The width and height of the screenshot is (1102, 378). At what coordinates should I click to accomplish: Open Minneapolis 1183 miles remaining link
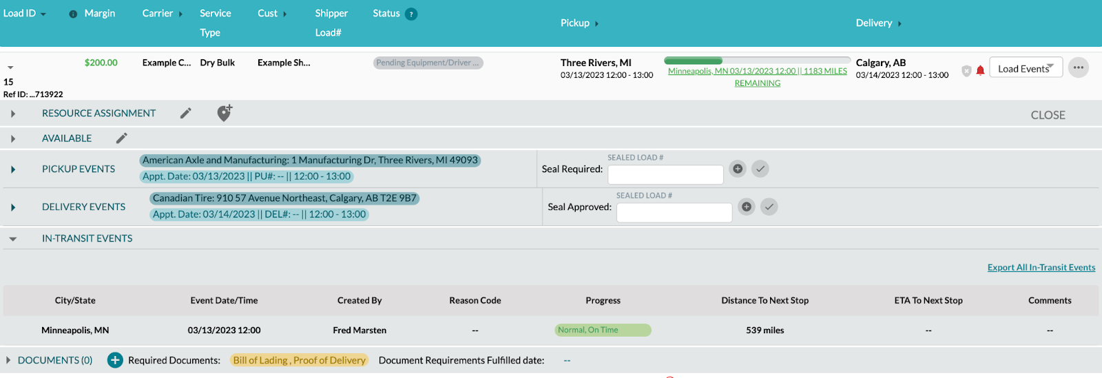click(758, 77)
